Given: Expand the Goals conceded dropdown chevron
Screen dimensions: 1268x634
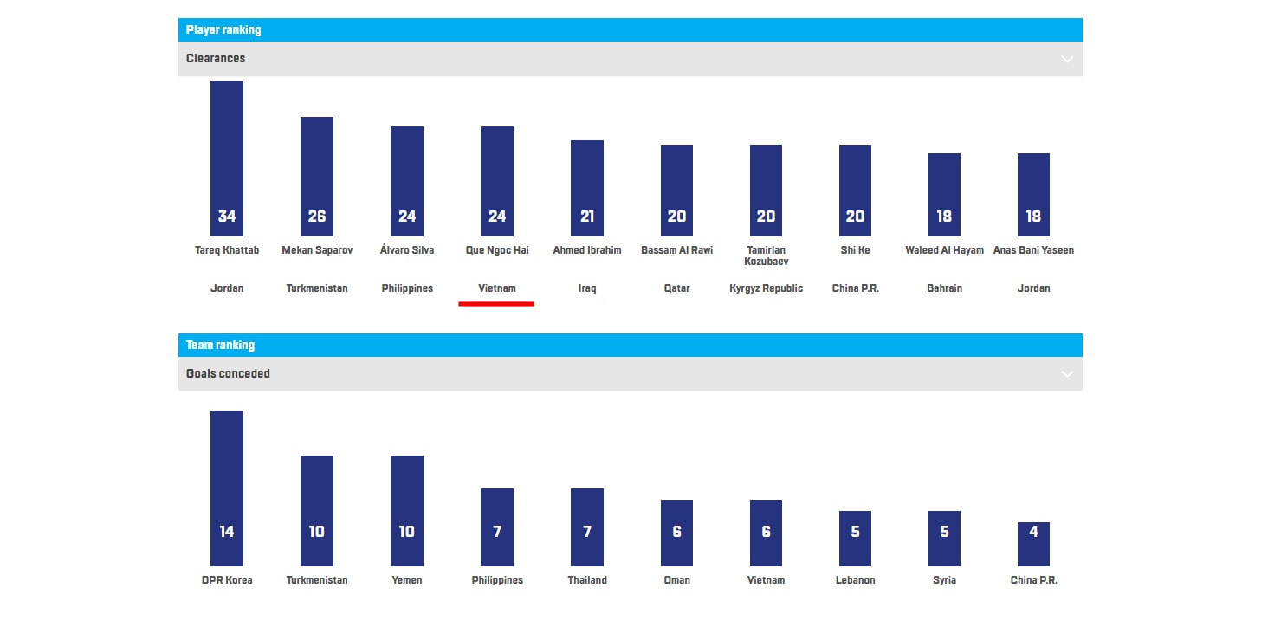Looking at the screenshot, I should [1067, 374].
